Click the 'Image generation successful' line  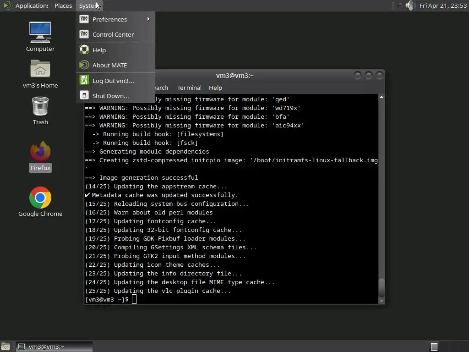coord(141,177)
